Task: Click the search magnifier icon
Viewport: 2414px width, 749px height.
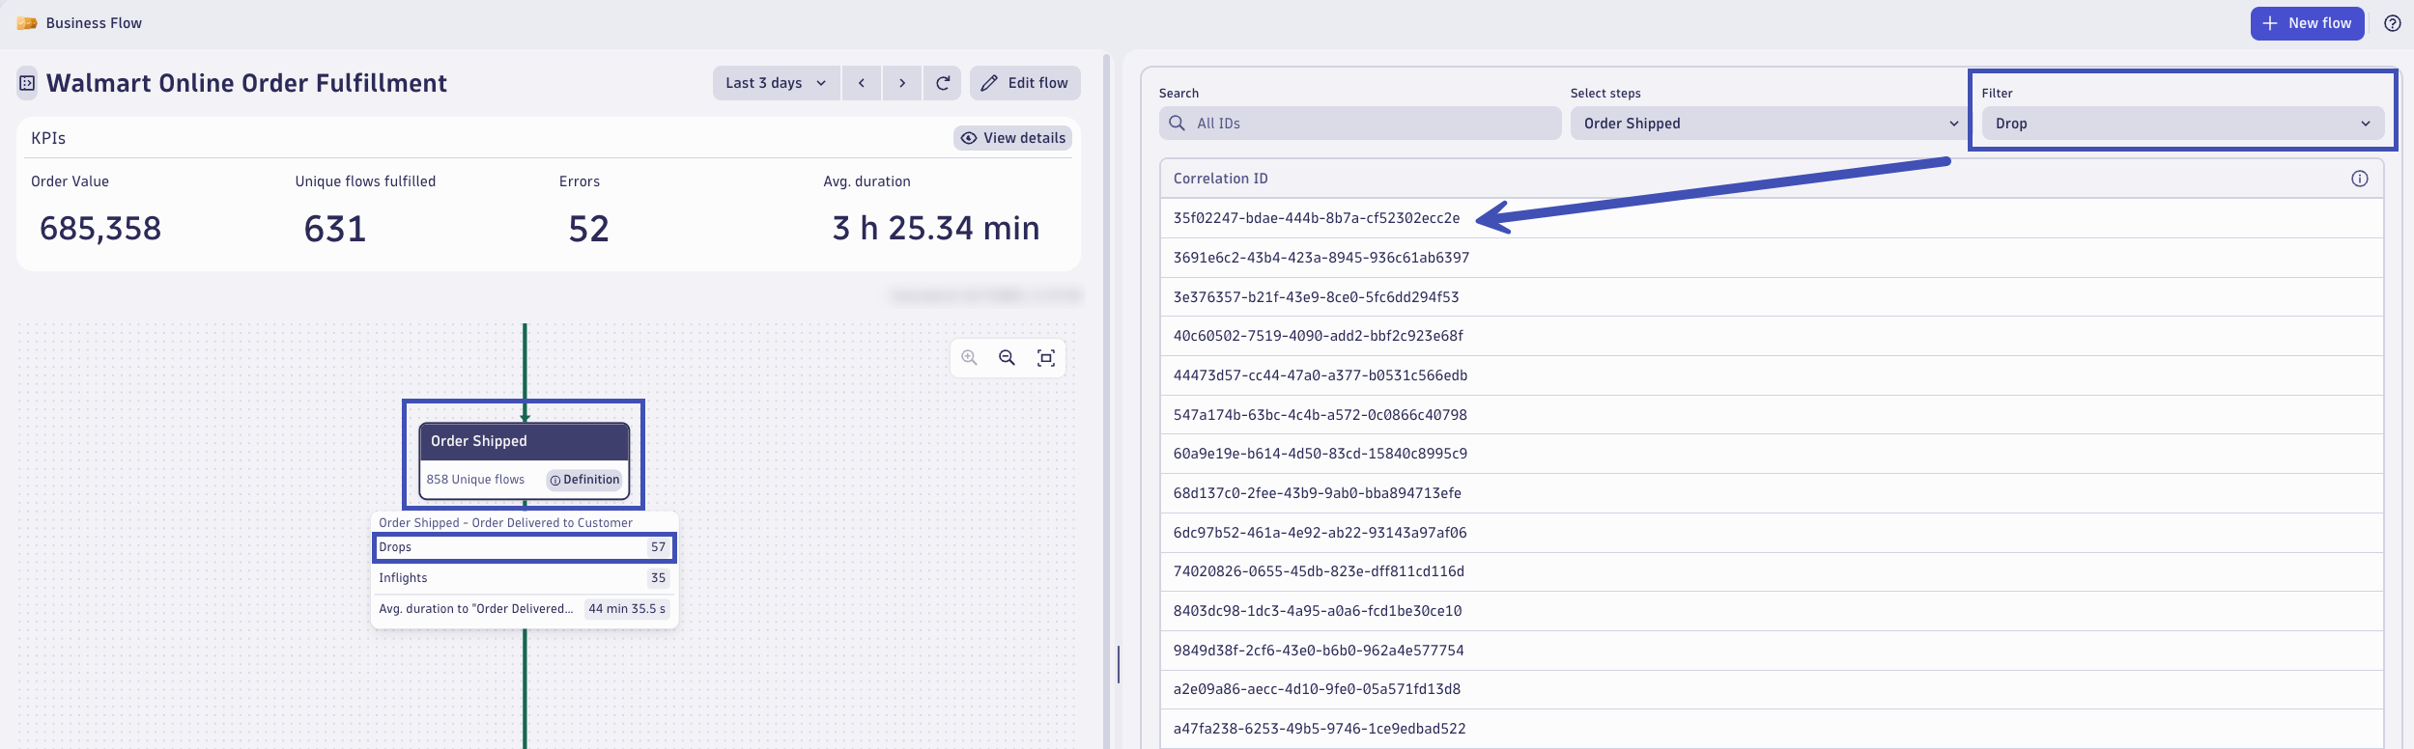Action: 1177,124
